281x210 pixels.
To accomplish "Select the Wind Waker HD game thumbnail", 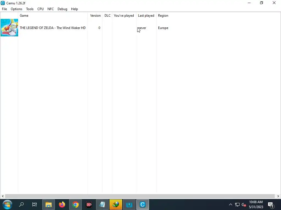I will (x=9, y=28).
